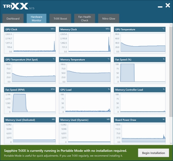
Task: Click the 'GPU Clock' header text
Action: [11, 29]
